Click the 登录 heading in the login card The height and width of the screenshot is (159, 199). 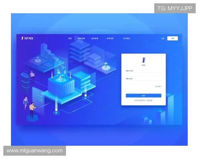tap(144, 65)
